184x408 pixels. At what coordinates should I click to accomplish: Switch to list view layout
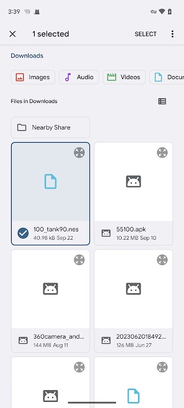tap(162, 101)
